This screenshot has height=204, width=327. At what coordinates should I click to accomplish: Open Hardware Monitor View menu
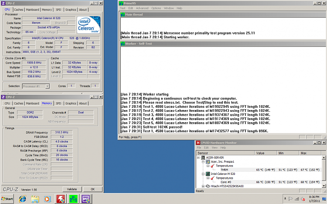point(215,147)
